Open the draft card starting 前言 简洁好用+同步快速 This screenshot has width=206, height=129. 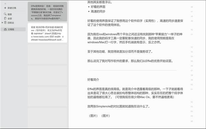47,33
